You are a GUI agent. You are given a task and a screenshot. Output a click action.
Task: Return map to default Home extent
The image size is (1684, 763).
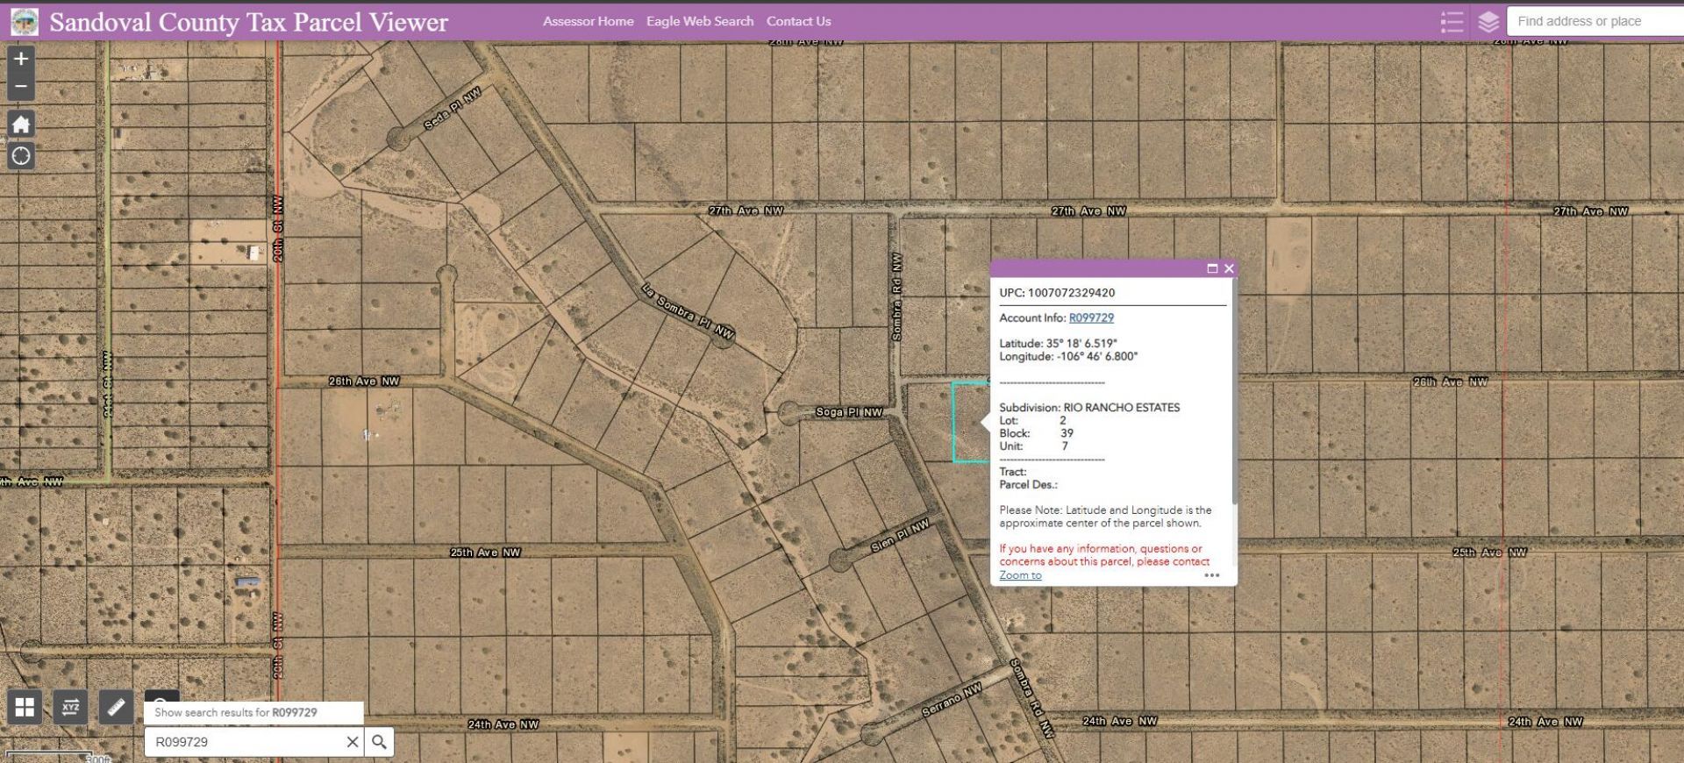point(21,124)
